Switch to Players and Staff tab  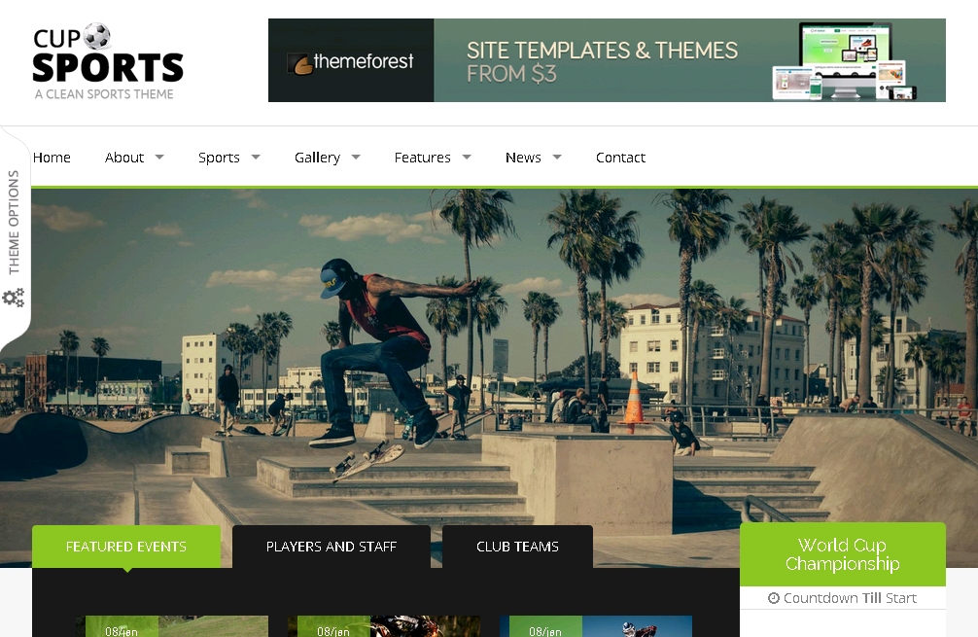click(x=332, y=547)
